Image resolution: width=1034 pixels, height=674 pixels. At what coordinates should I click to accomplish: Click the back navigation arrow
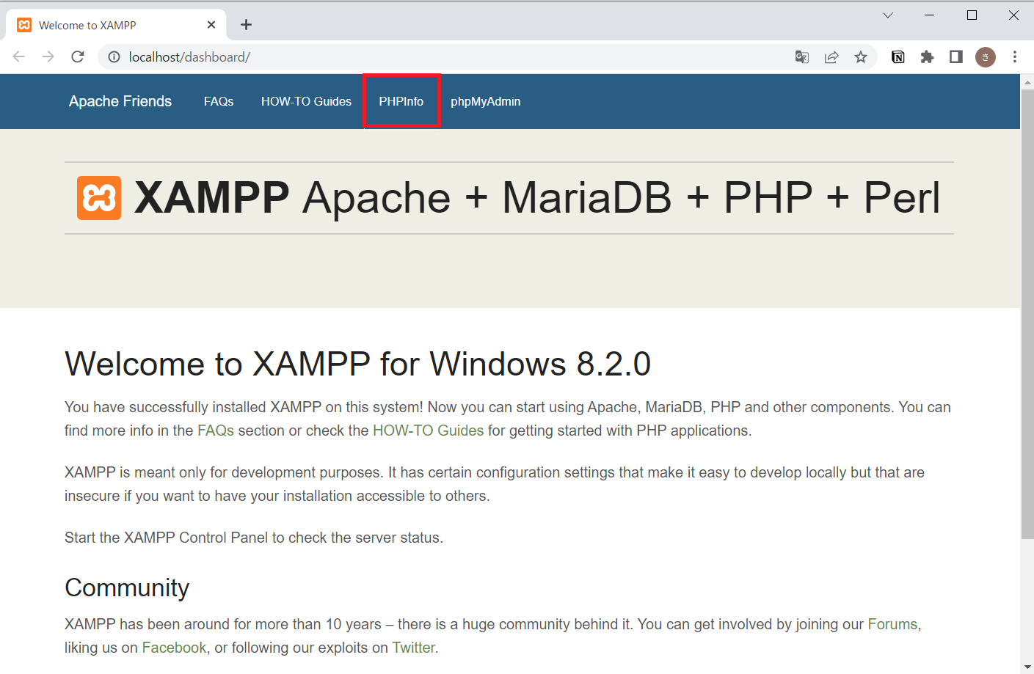(18, 56)
